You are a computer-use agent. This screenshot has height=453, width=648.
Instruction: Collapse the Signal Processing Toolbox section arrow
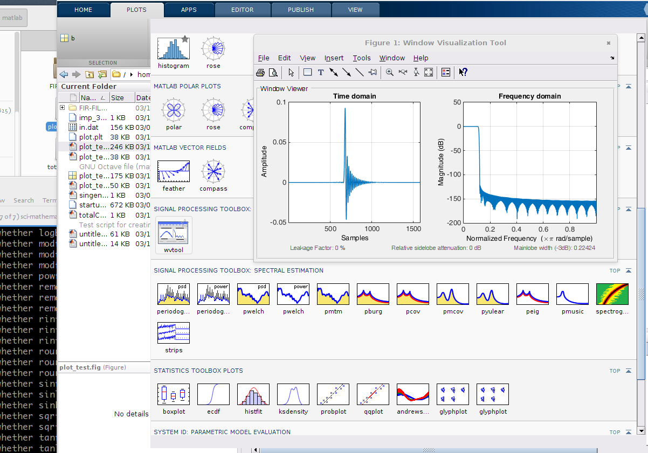coord(629,209)
